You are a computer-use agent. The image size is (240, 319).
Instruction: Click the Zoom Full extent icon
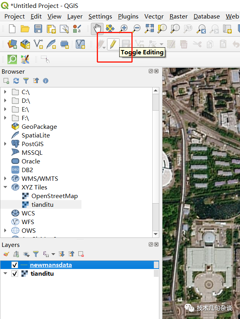click(x=150, y=29)
